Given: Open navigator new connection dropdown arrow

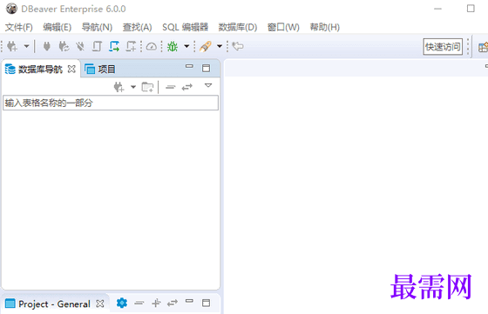Looking at the screenshot, I should [133, 87].
